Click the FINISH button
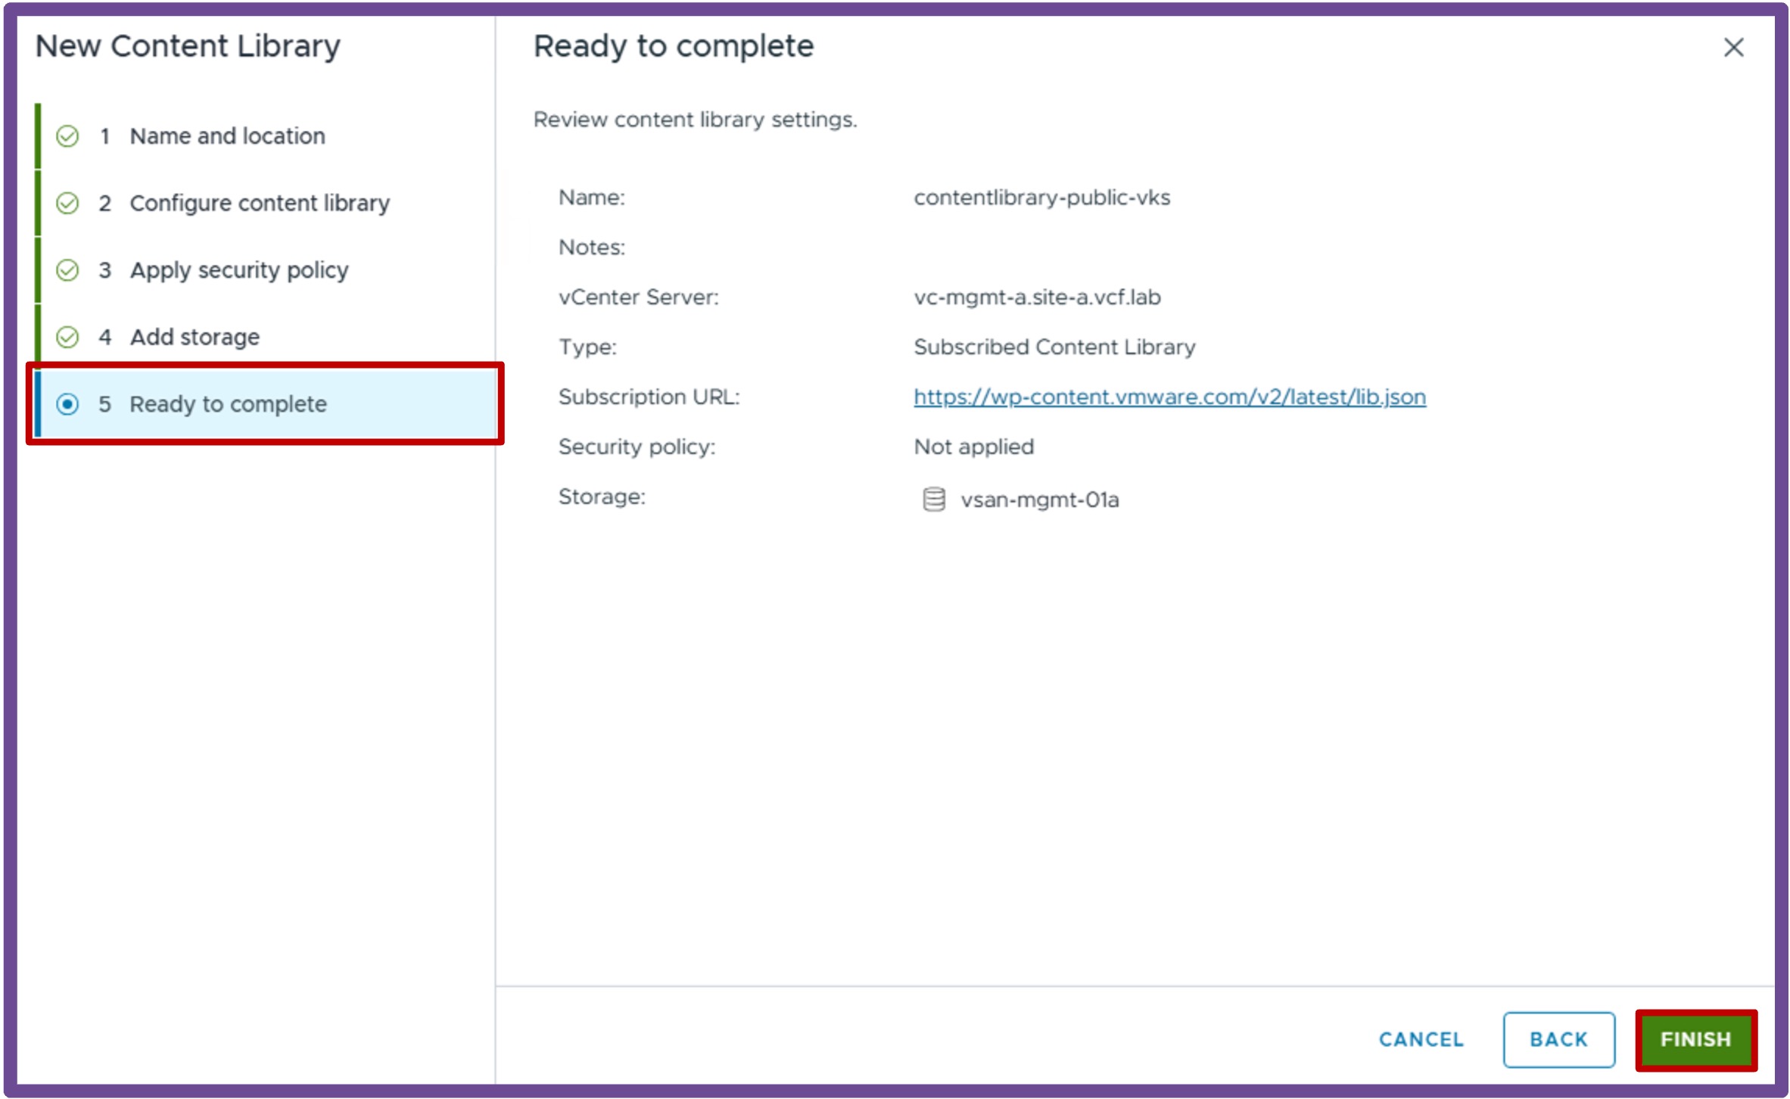Screen dimensions: 1790x1099 pos(1695,1039)
